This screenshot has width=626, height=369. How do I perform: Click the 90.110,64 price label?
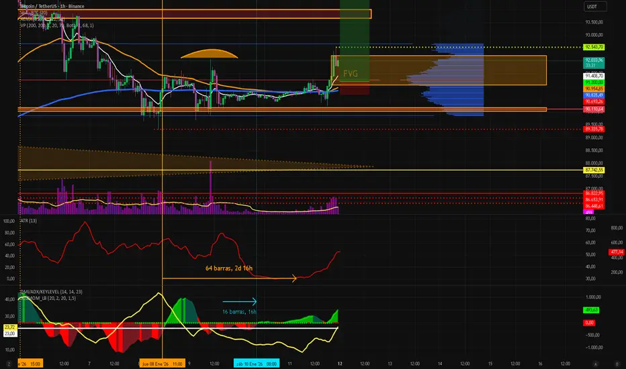pos(594,109)
